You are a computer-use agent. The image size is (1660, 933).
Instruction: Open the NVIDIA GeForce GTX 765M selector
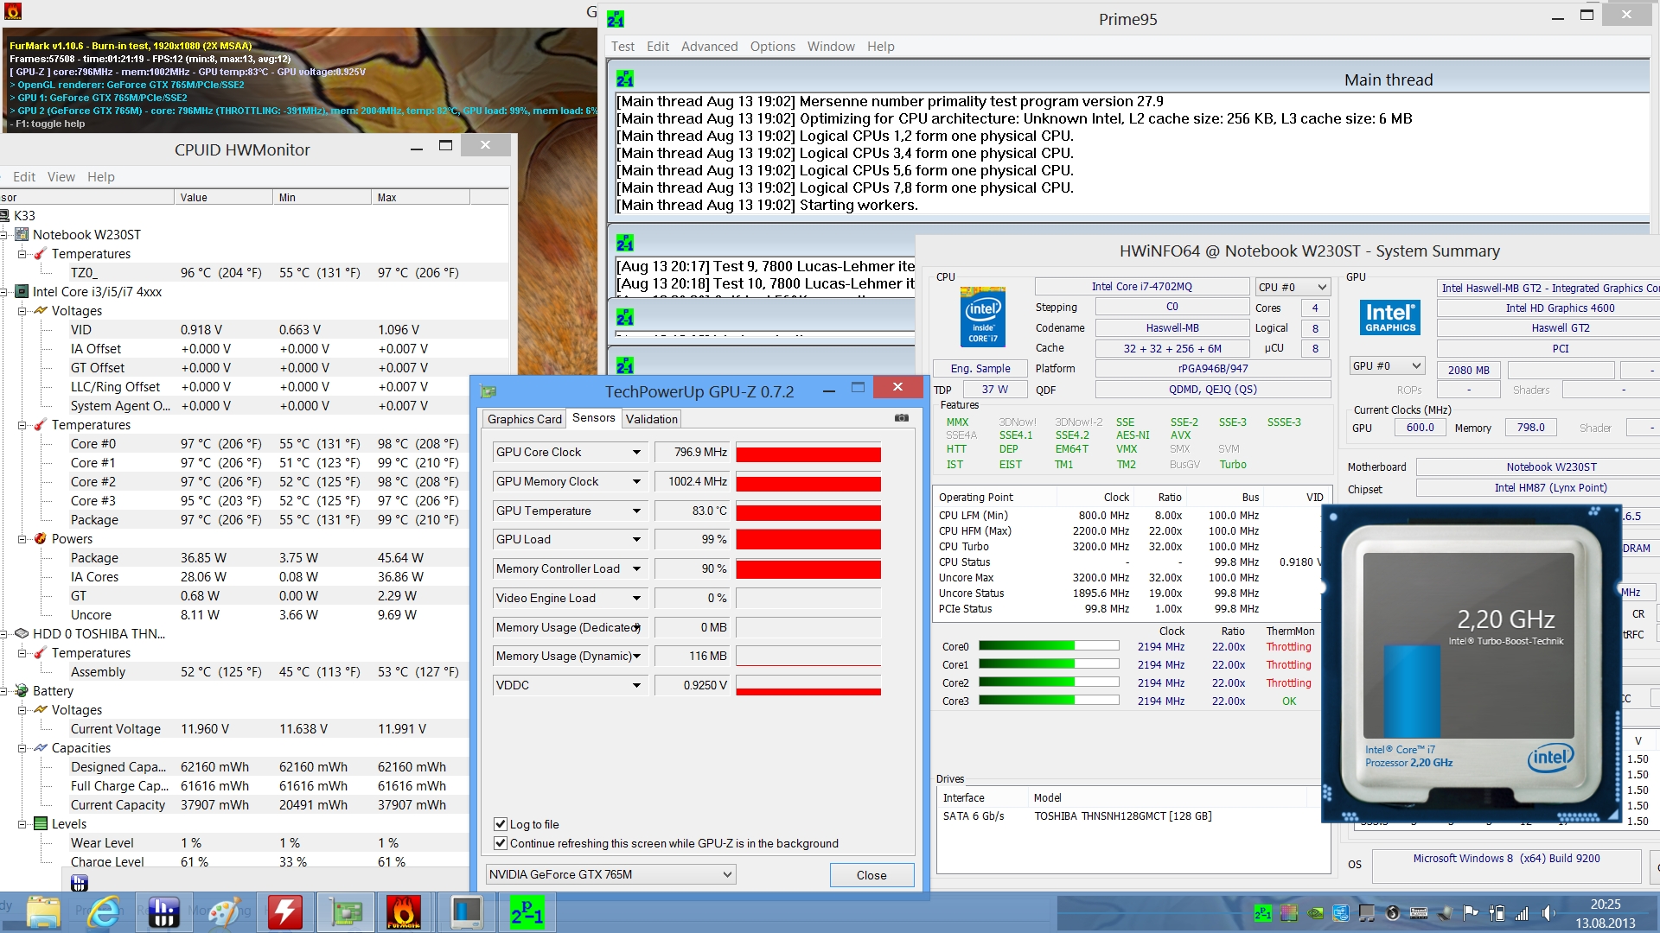[610, 874]
